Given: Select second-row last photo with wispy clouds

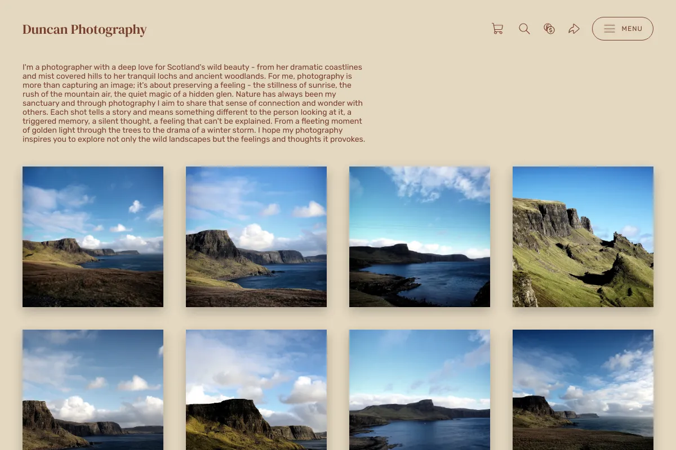Looking at the screenshot, I should pos(583,390).
